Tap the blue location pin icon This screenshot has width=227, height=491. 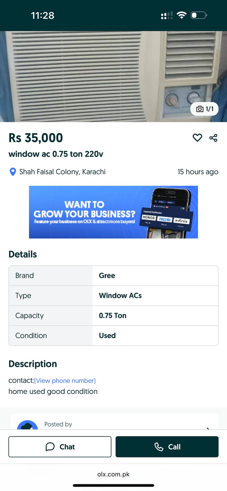tap(13, 172)
